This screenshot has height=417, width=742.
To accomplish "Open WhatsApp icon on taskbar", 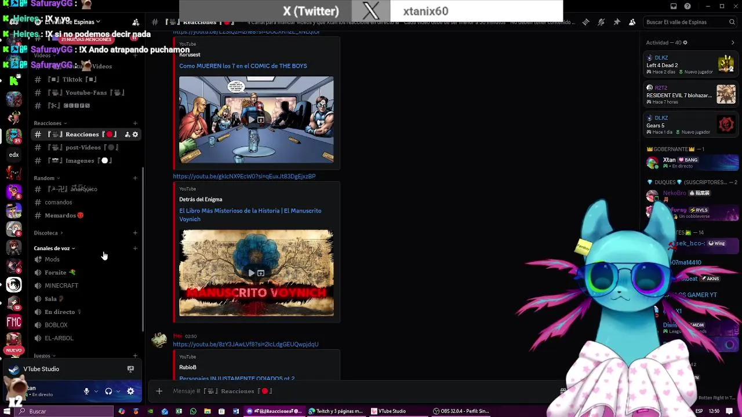I will [193, 411].
